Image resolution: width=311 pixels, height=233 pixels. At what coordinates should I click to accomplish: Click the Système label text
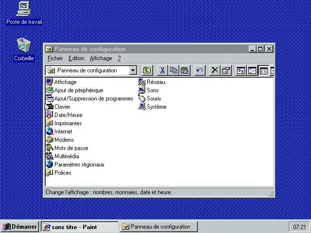(156, 107)
